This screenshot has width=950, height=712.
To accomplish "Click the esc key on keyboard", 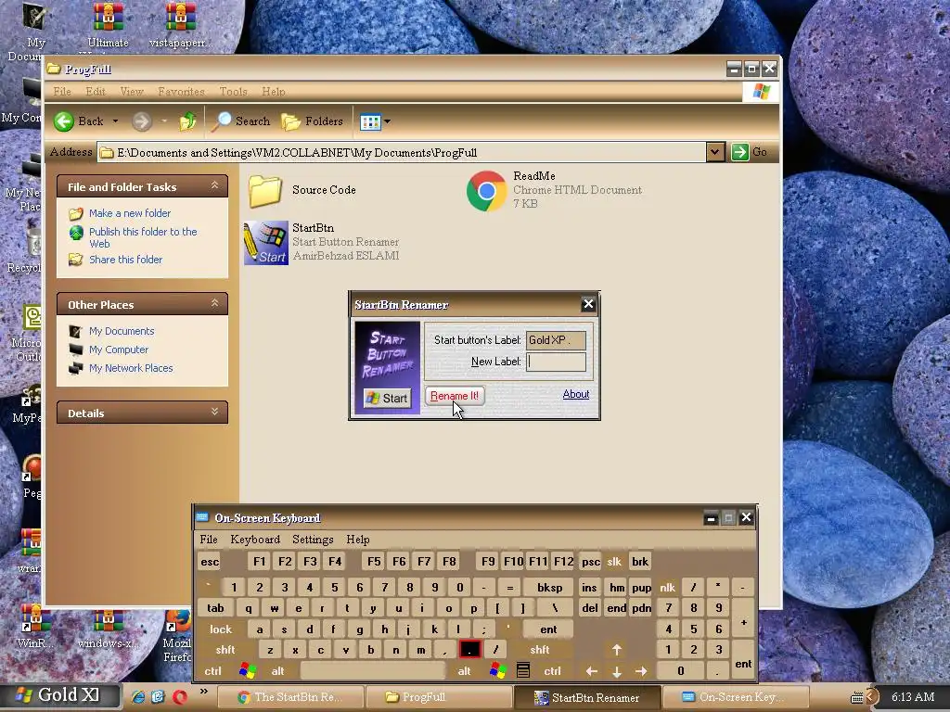I will [x=210, y=562].
